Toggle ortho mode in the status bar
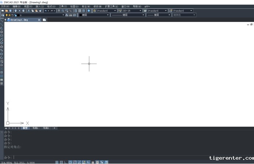Viewport: 254px width, 164px height. coord(65,162)
